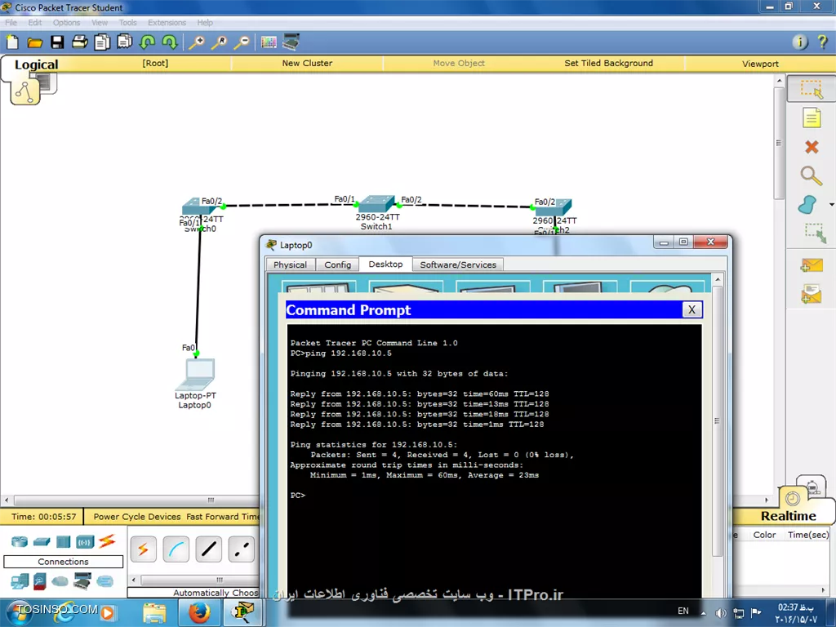Open the drawing palette icon
836x627 pixels.
point(269,42)
